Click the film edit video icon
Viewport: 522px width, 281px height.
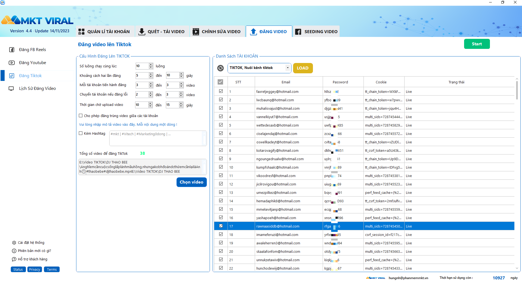click(x=196, y=31)
